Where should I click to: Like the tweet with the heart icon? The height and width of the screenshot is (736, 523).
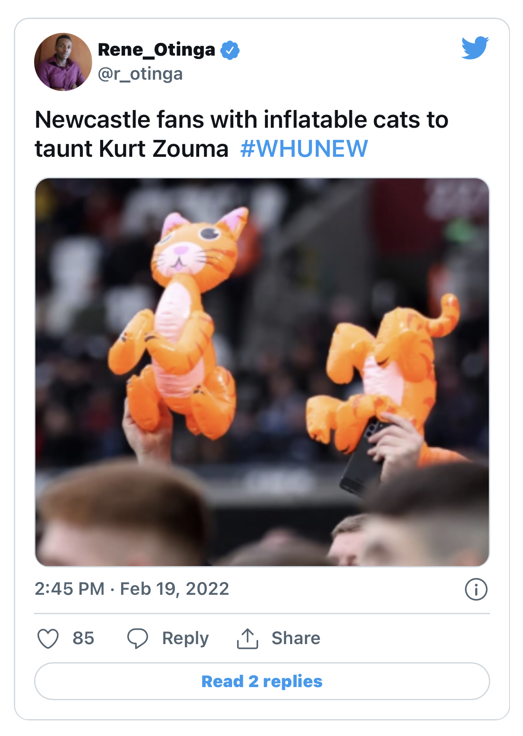[x=48, y=638]
